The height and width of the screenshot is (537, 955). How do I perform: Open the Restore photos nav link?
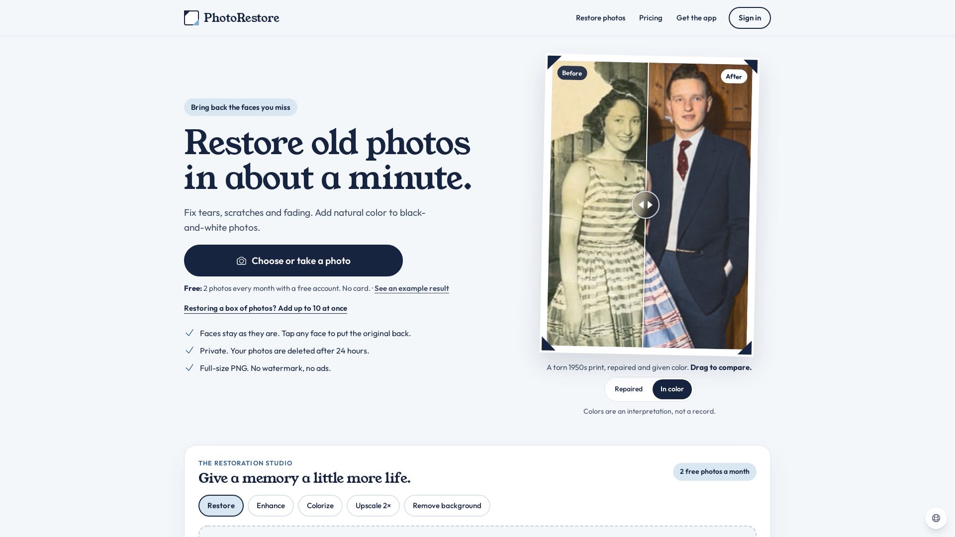[x=600, y=18]
